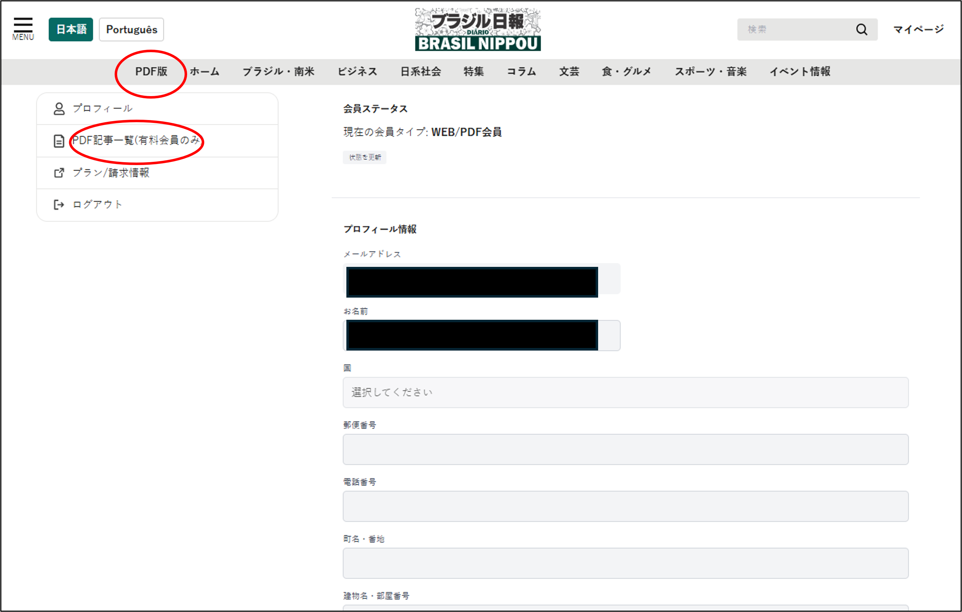Open イベント情報 section
The width and height of the screenshot is (962, 612).
point(800,71)
